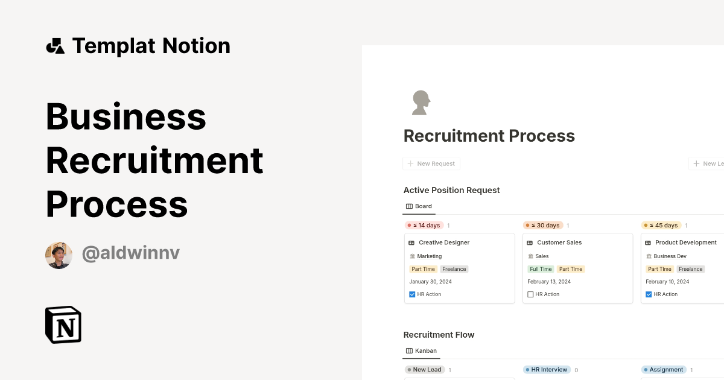Uncheck HR Action on Creative Designer card
The image size is (724, 380).
(x=412, y=294)
